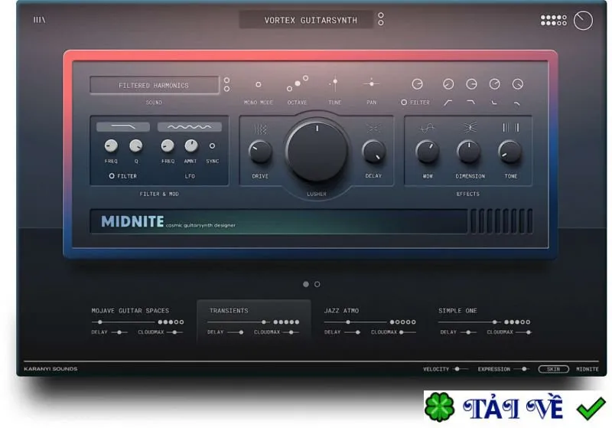Screen dimensions: 612x428
Task: Click Transients volume slider
Action: point(239,322)
